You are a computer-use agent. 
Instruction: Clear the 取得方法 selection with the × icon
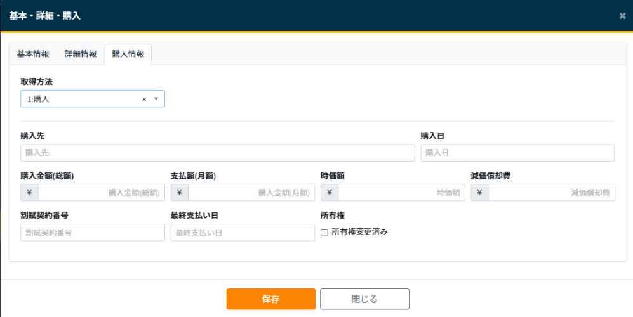144,99
